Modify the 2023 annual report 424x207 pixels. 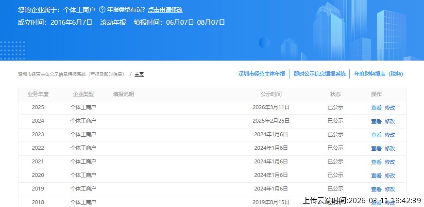pos(390,135)
